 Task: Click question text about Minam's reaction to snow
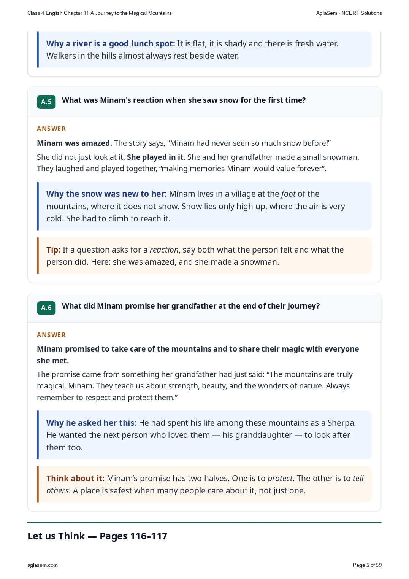point(184,100)
